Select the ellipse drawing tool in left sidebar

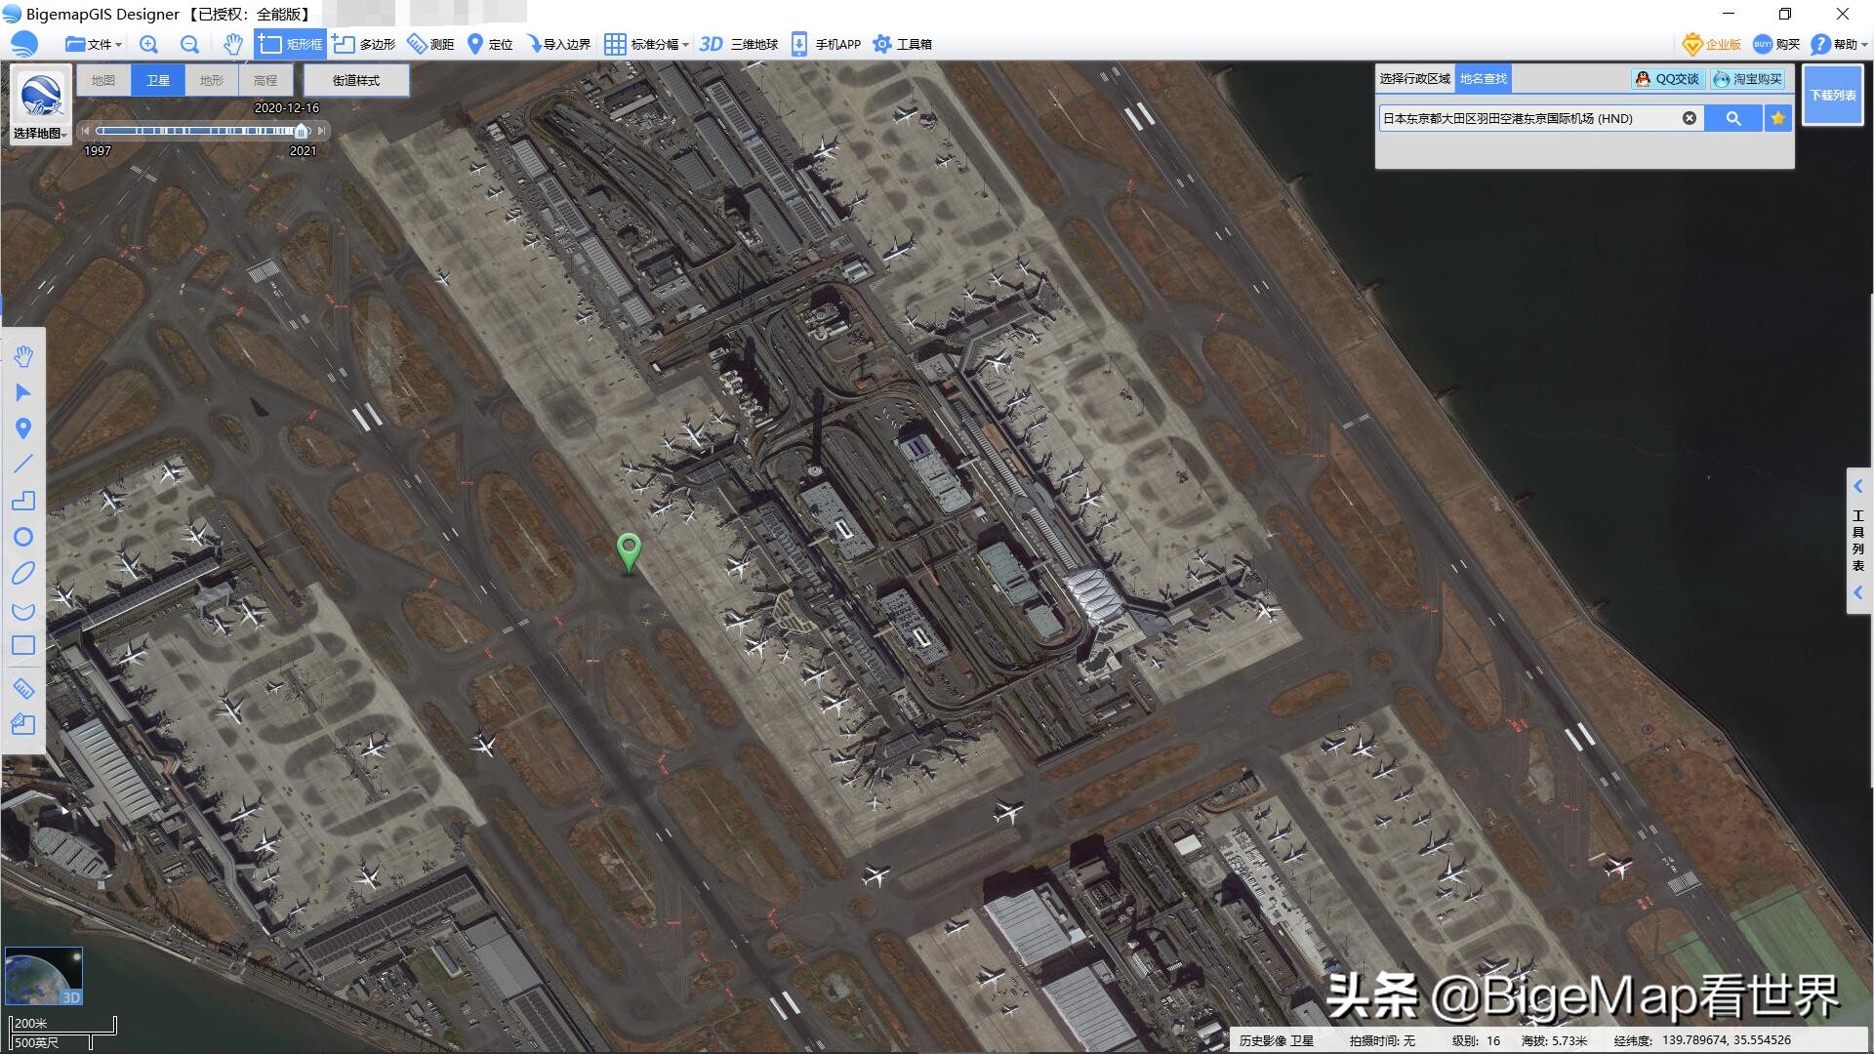pyautogui.click(x=23, y=573)
